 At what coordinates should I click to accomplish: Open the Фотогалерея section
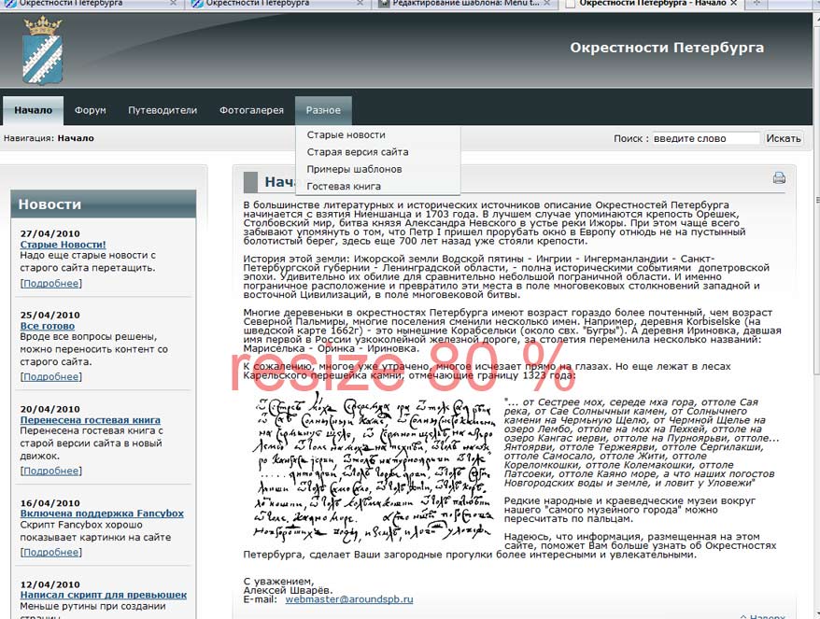coord(251,110)
